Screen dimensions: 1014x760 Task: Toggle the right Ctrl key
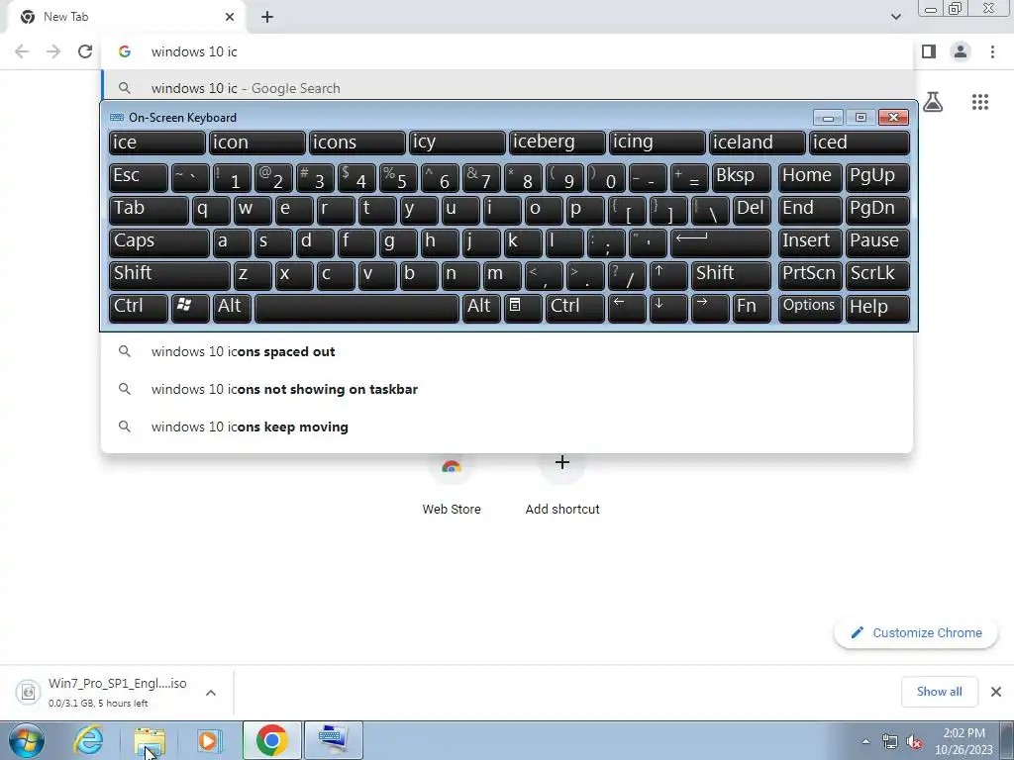(x=575, y=308)
